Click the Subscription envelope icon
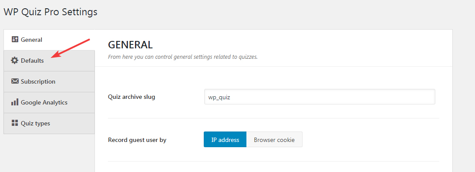Viewport: 475px width, 172px height. pos(14,81)
